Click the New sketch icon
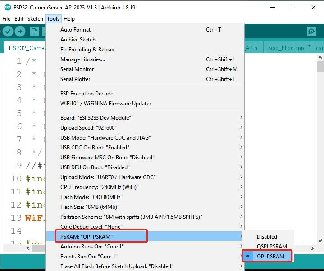 [34, 32]
